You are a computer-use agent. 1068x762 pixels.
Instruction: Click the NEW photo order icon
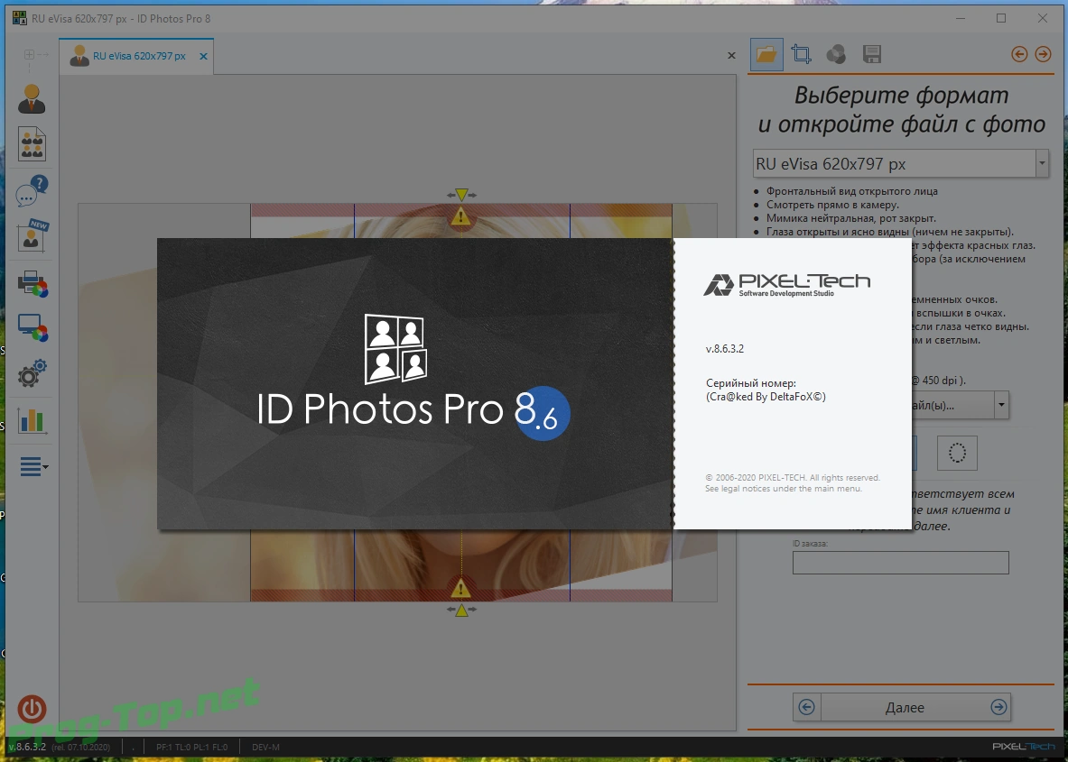[x=33, y=235]
